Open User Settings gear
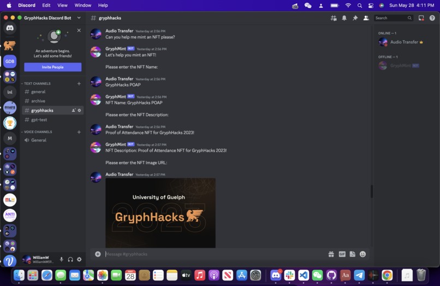Screen dimensions: 440x286 79,259
